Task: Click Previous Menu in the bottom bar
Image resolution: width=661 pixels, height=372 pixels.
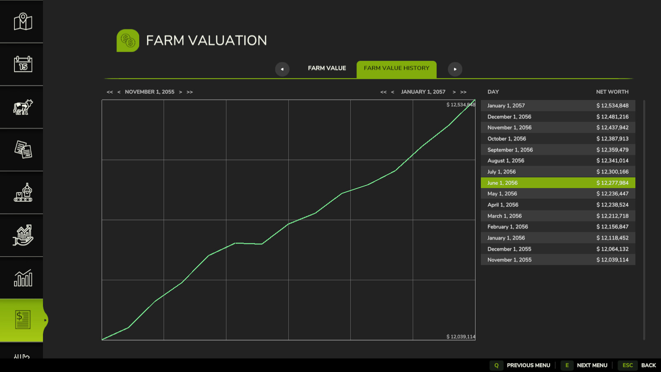Action: tap(528, 365)
